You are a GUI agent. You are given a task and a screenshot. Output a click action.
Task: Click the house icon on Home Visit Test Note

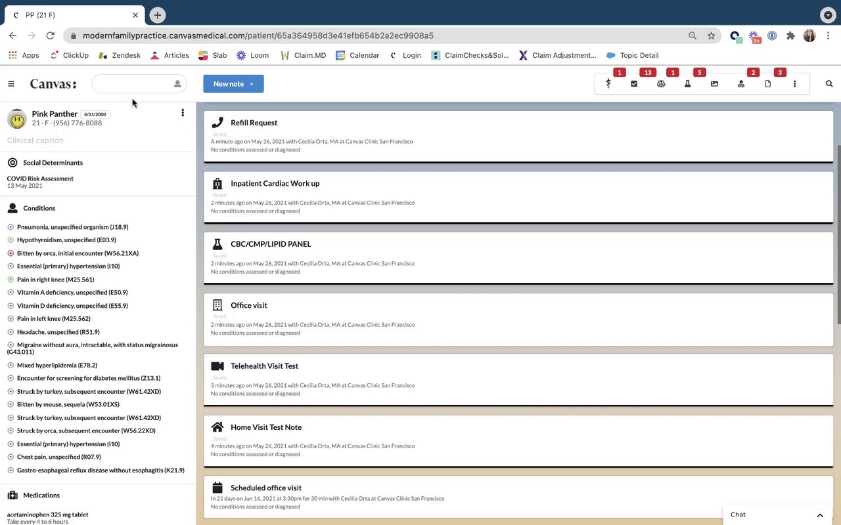217,427
